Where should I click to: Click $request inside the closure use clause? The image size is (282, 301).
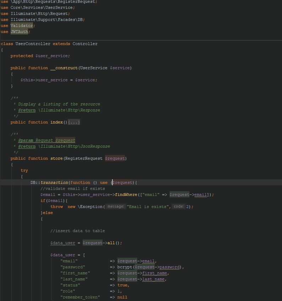(122, 182)
